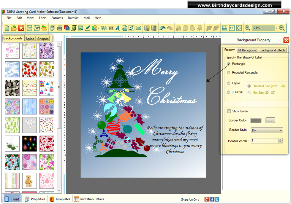Switch to the Styles tab
This screenshot has width=291, height=204.
[x=30, y=39]
